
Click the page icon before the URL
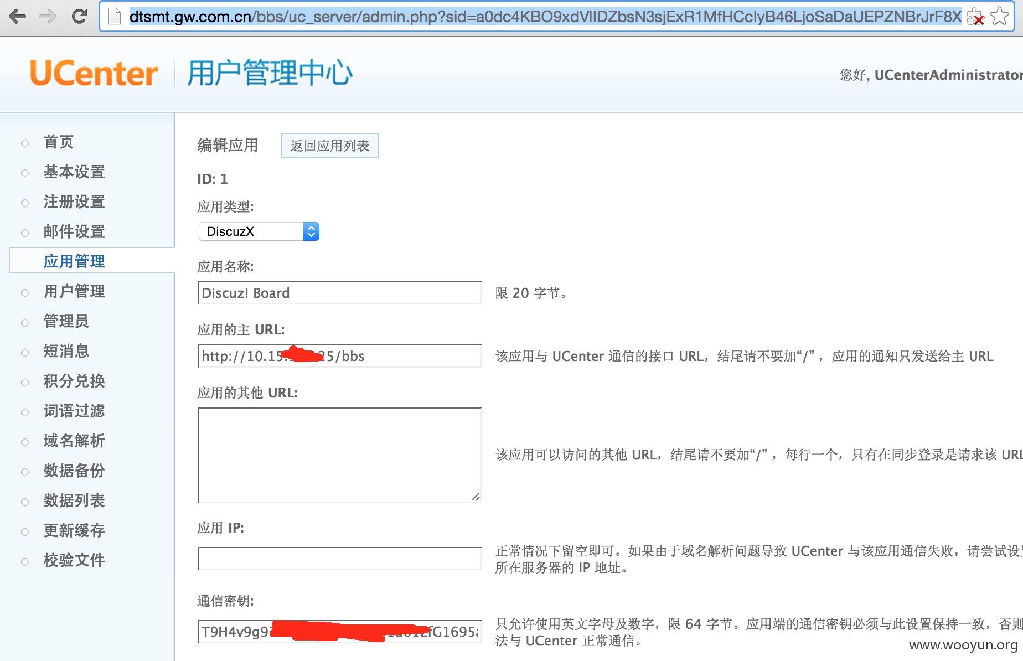coord(114,17)
